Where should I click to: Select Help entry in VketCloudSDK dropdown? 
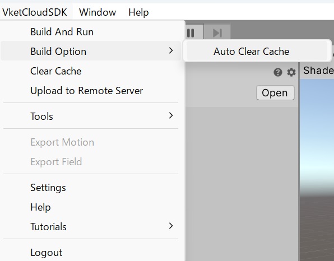click(x=91, y=207)
